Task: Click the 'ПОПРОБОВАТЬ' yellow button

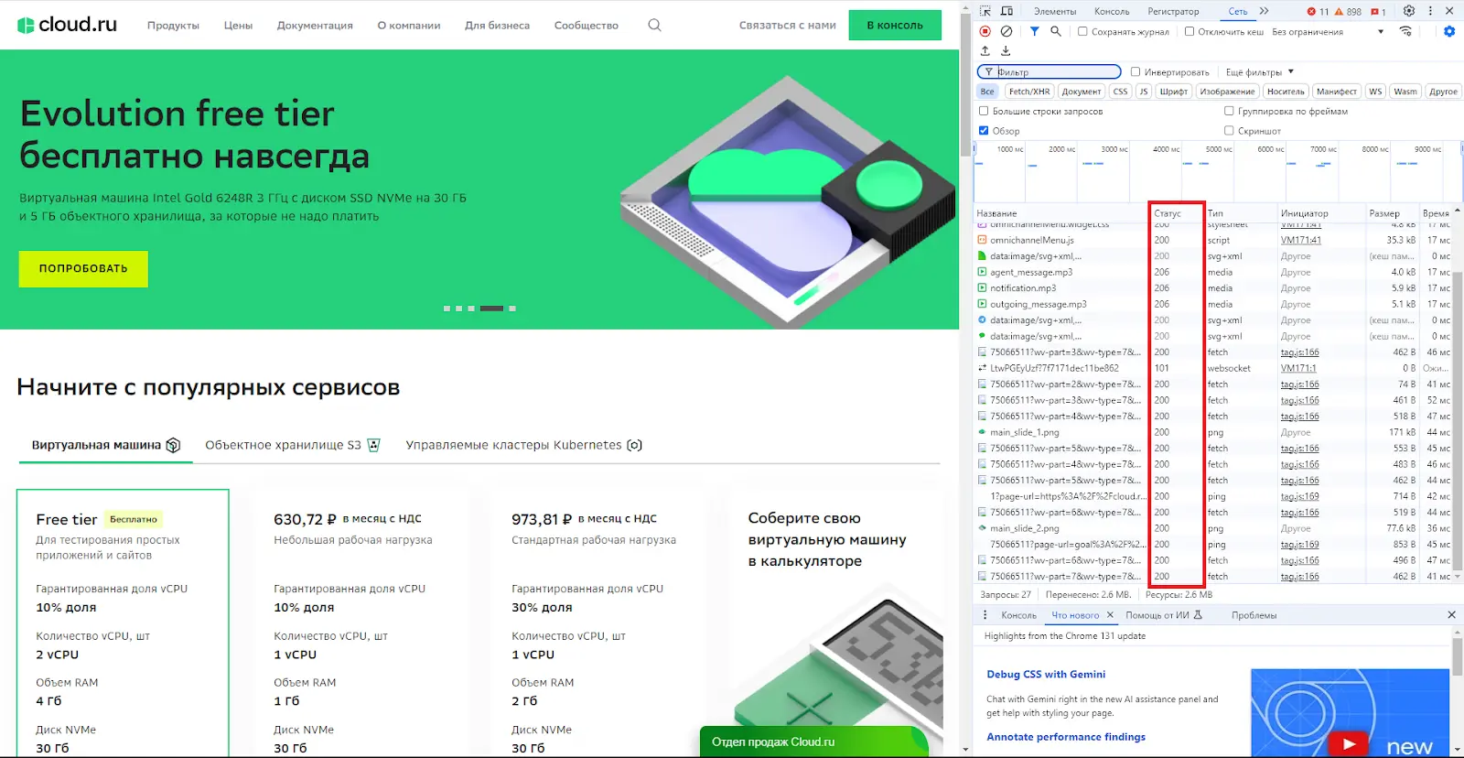Action: point(83,268)
